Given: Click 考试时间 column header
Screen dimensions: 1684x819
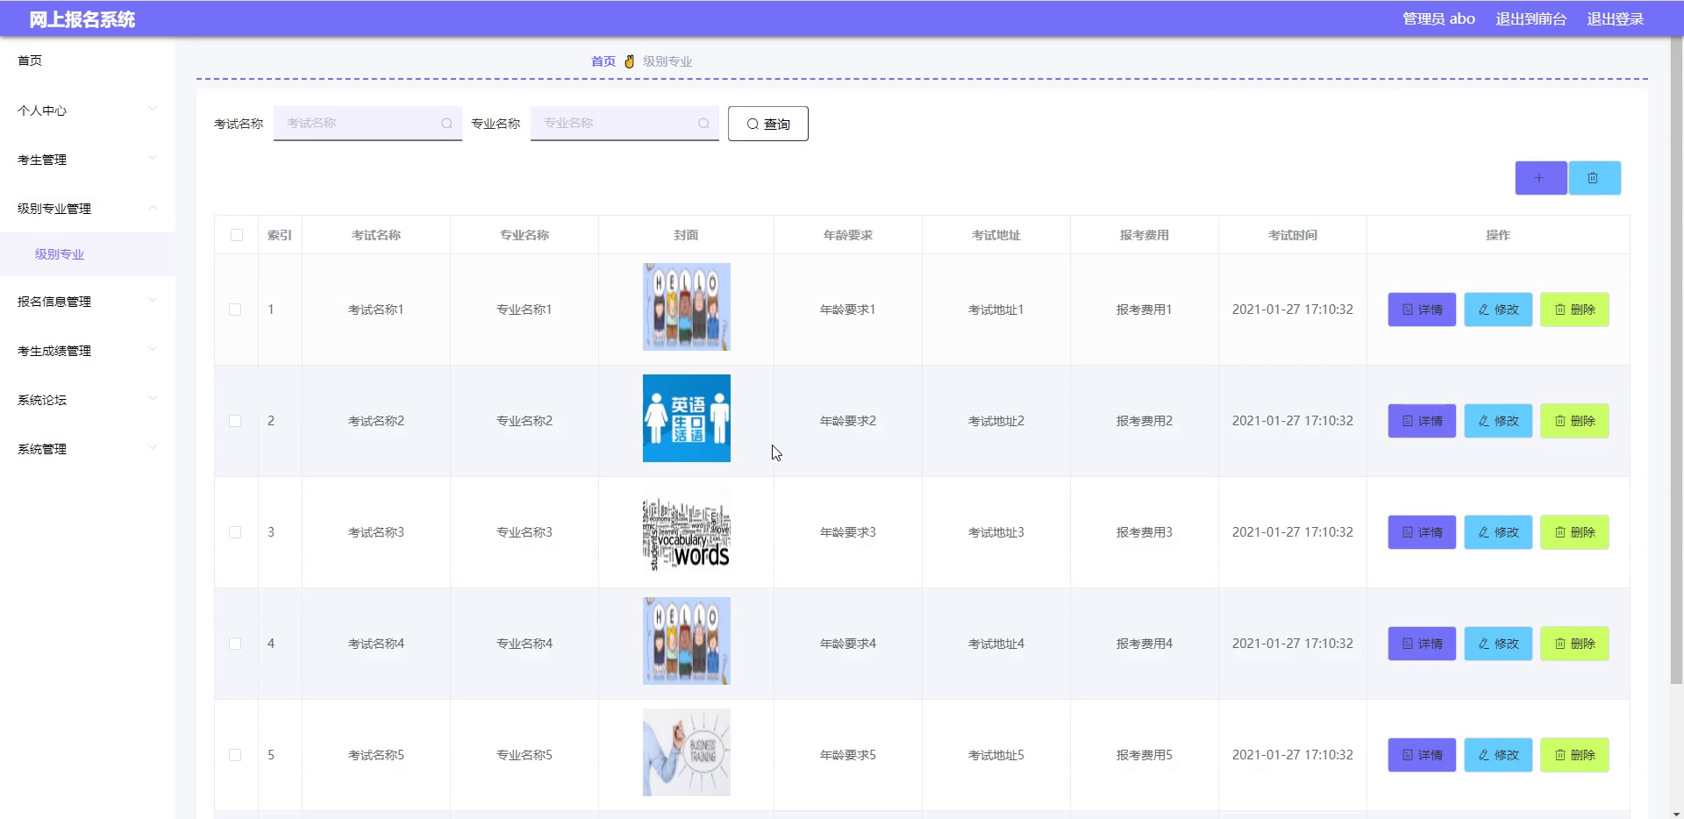Looking at the screenshot, I should pyautogui.click(x=1292, y=235).
